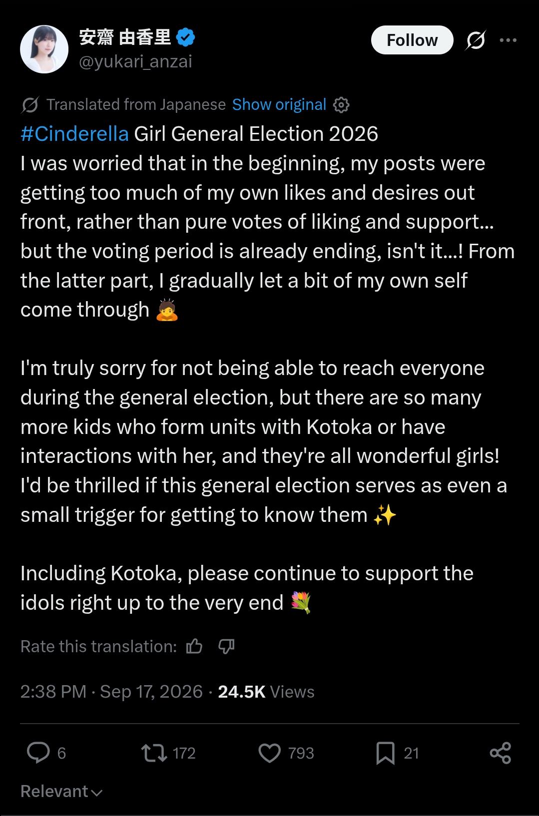539x816 pixels.
Task: View the 24.5K Views analytics
Action: pyautogui.click(x=266, y=692)
